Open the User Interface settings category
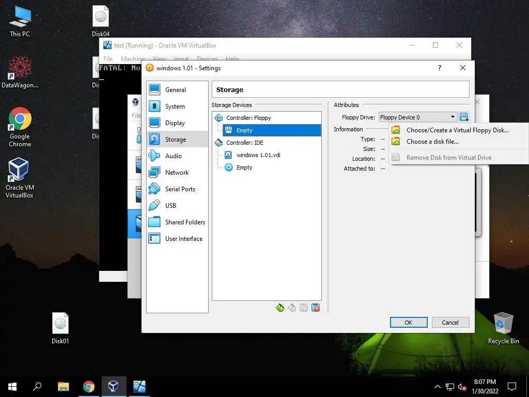 coord(177,239)
